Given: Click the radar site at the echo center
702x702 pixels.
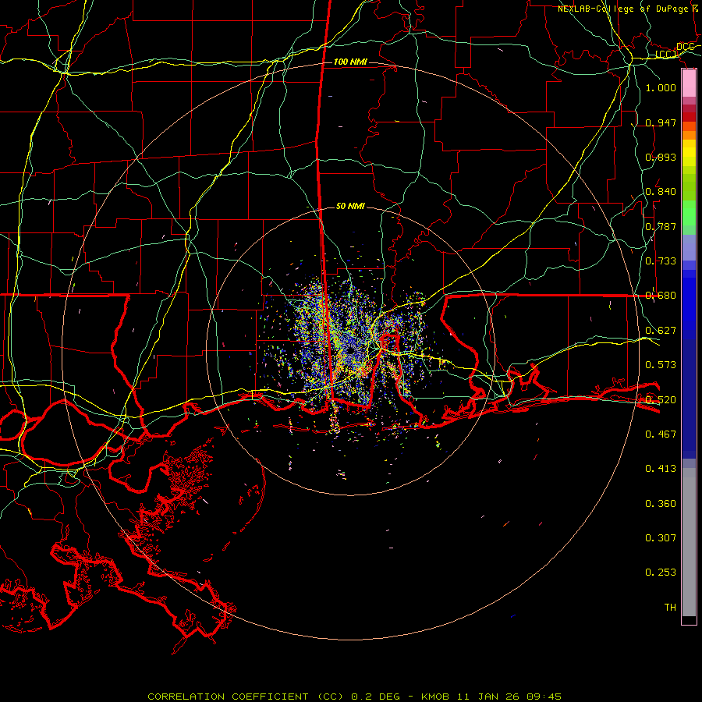Looking at the screenshot, I should 350,349.
